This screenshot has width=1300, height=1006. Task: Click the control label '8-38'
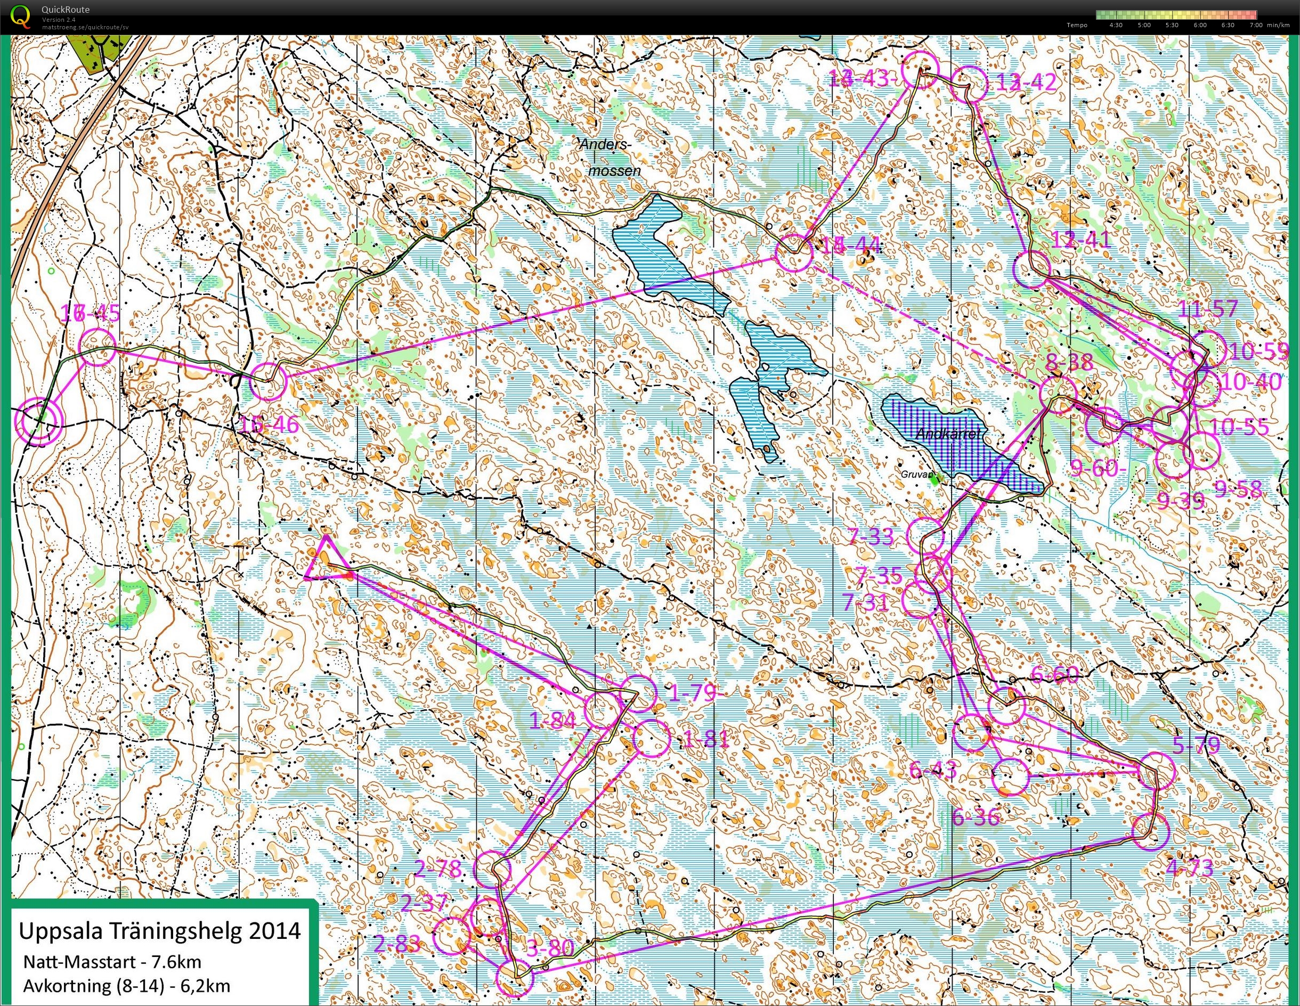pos(1070,362)
